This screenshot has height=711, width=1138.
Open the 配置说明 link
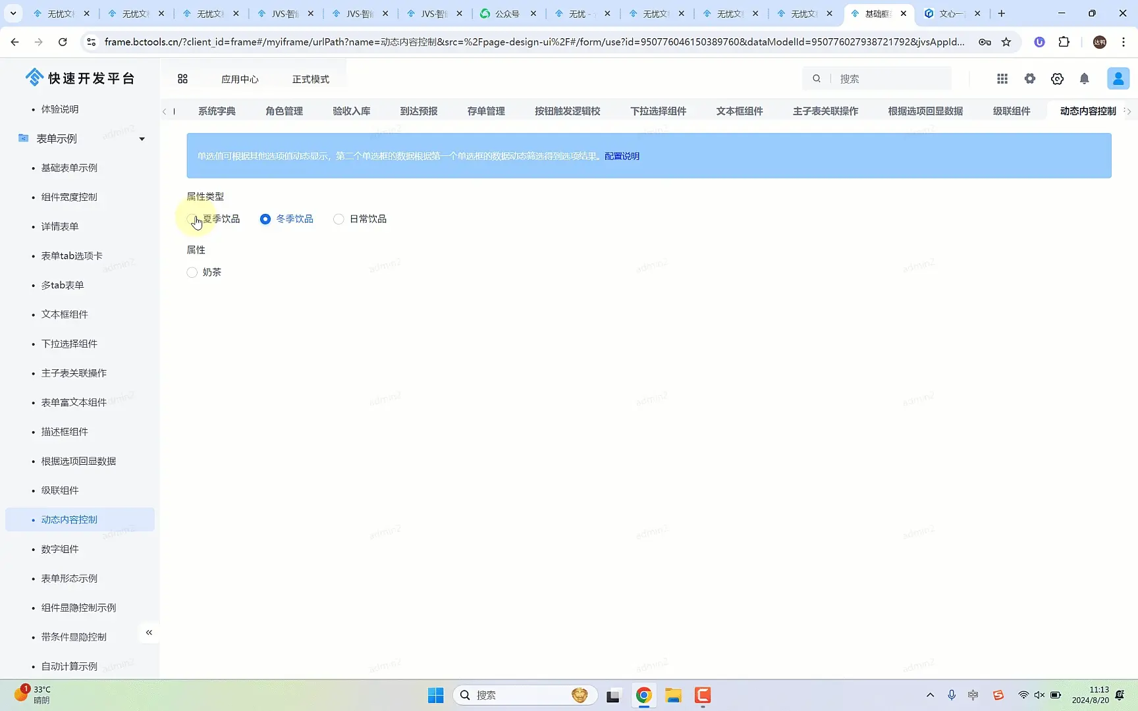[622, 156]
